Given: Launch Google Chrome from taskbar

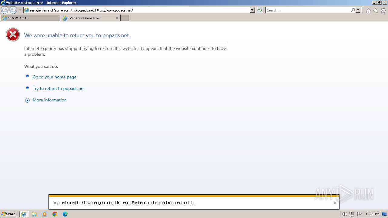Looking at the screenshot, I should 55,214.
